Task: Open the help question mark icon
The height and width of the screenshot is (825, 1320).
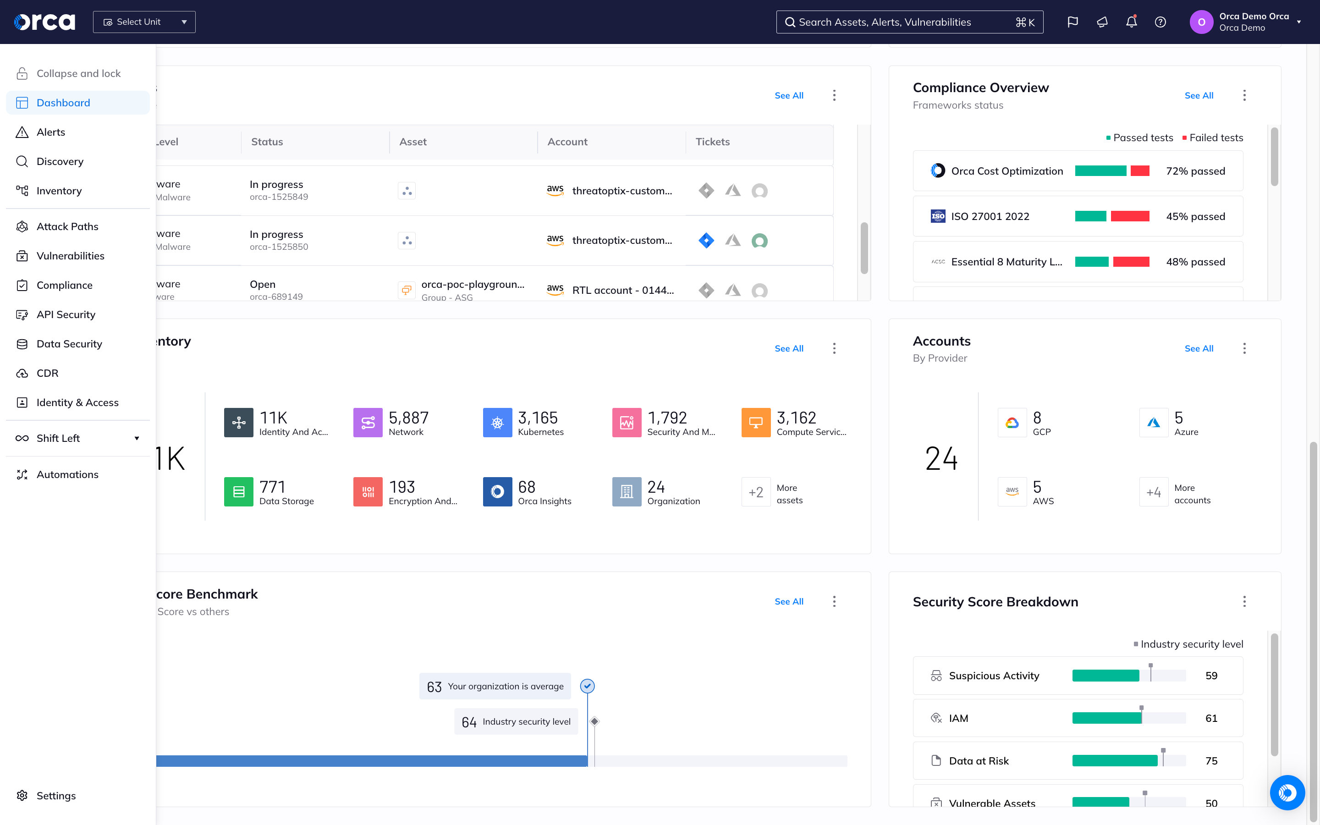Action: pos(1160,22)
